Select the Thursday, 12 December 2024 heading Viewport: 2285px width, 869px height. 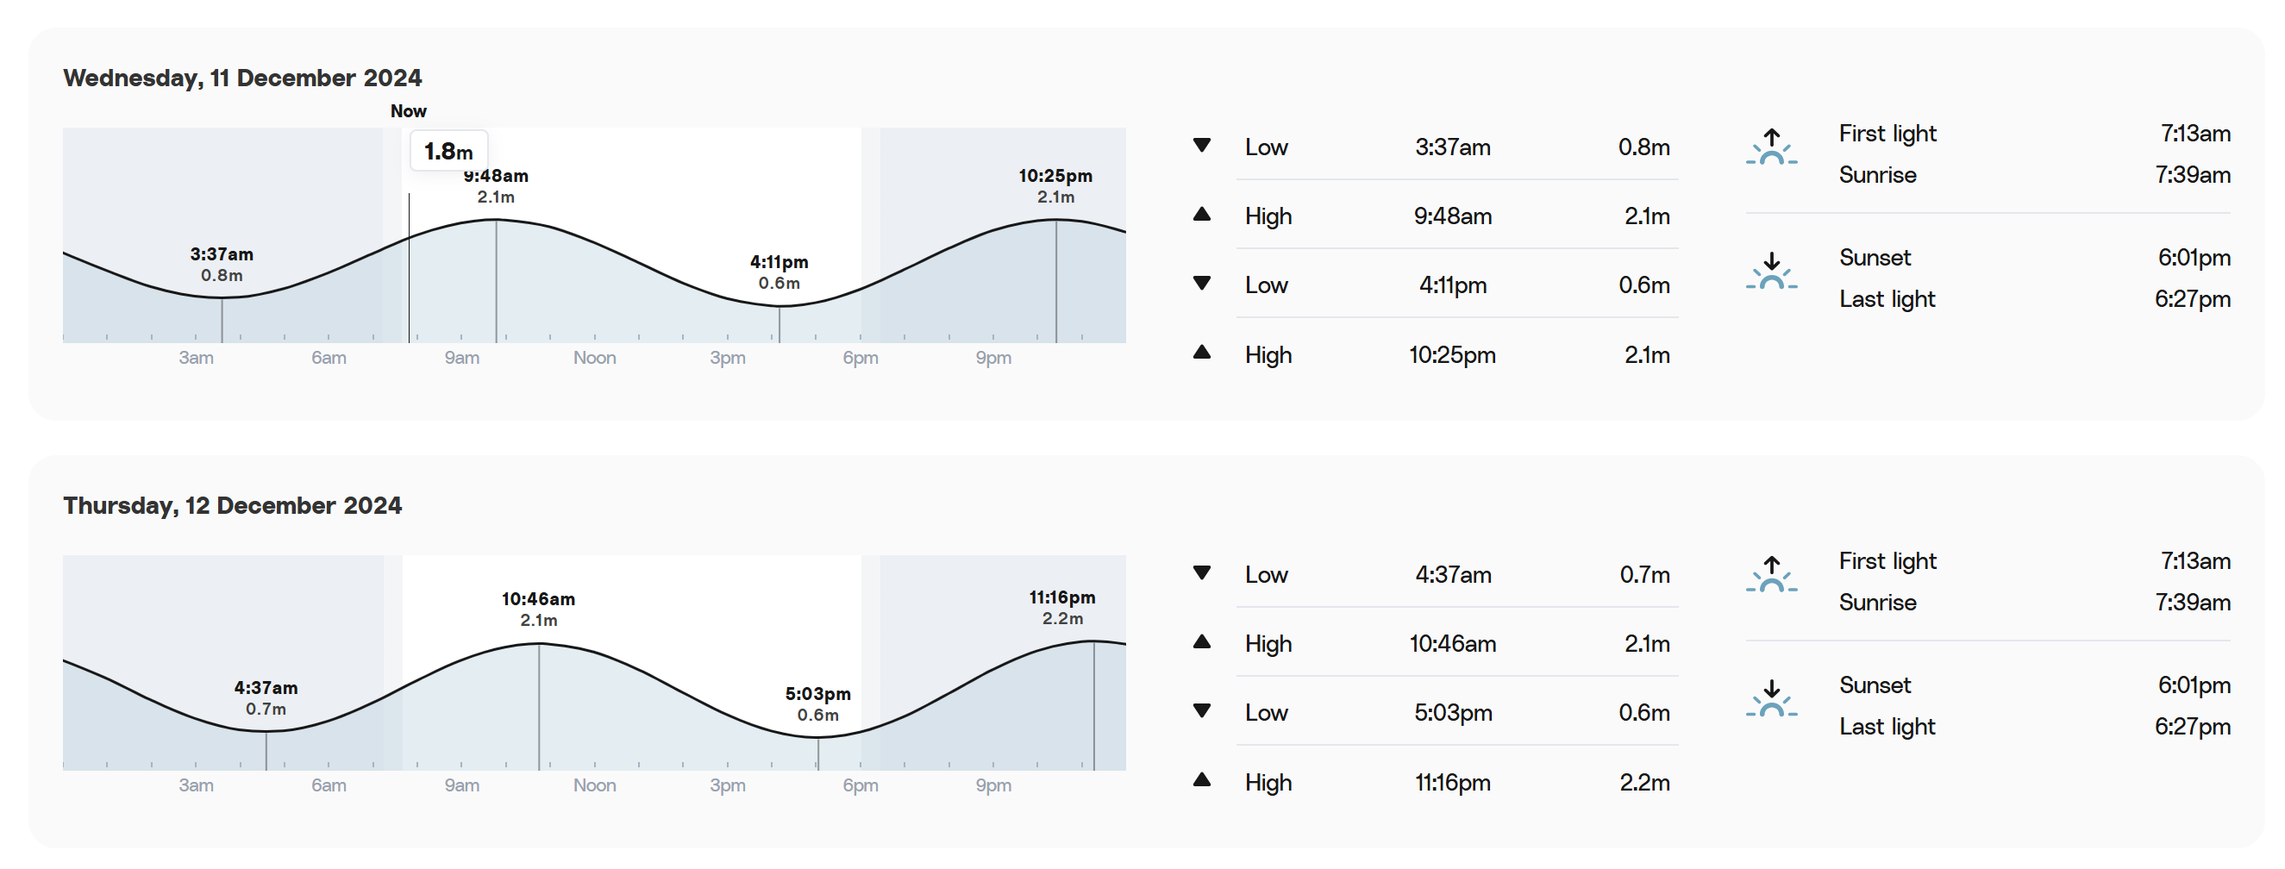233,505
